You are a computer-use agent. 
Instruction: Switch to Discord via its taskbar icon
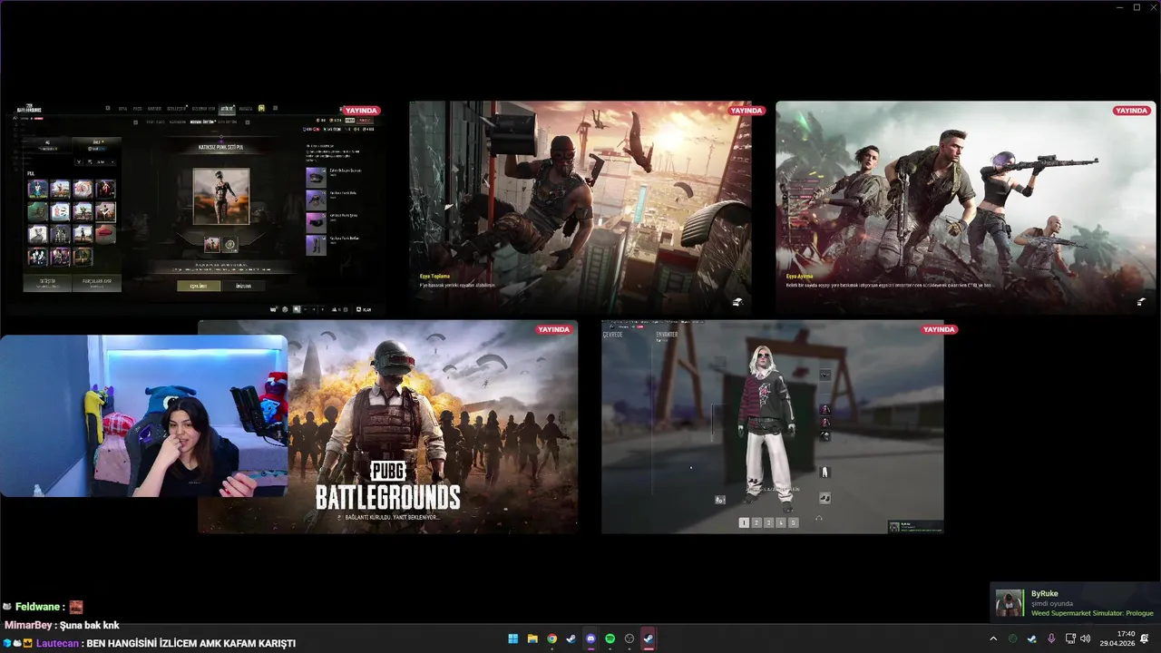[x=590, y=638]
